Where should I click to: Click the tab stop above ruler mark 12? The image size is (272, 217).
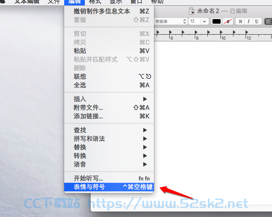pyautogui.click(x=246, y=32)
